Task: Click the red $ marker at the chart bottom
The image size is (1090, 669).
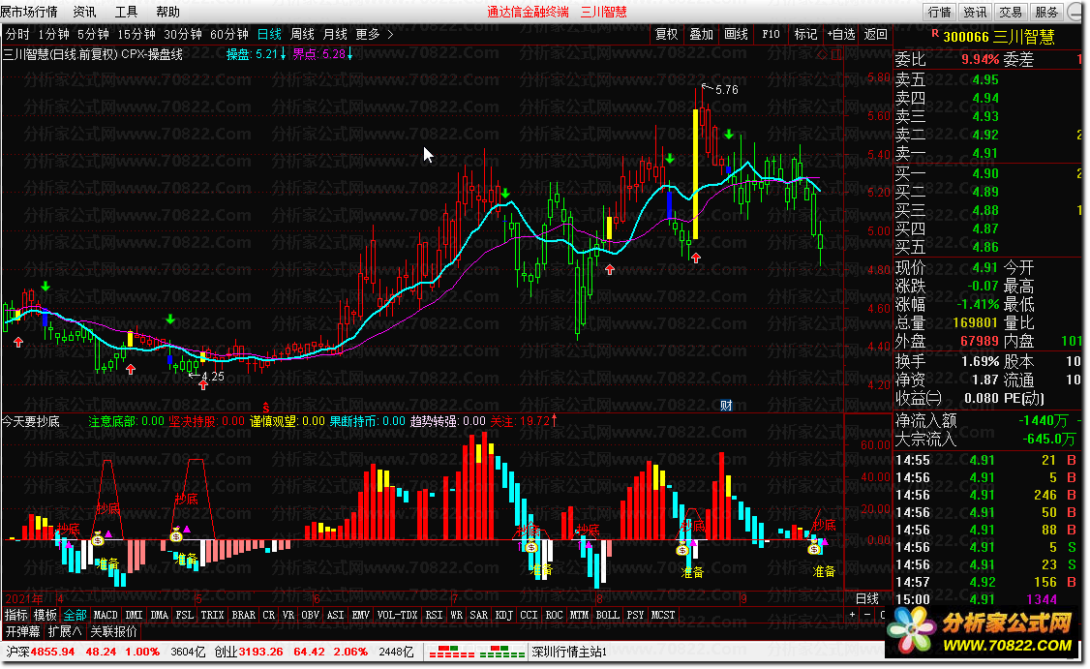Action: 265,407
